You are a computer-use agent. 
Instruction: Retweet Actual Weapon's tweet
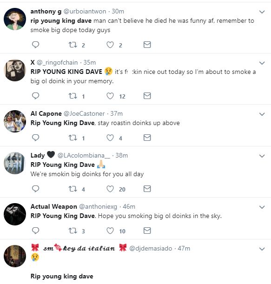pos(73,231)
